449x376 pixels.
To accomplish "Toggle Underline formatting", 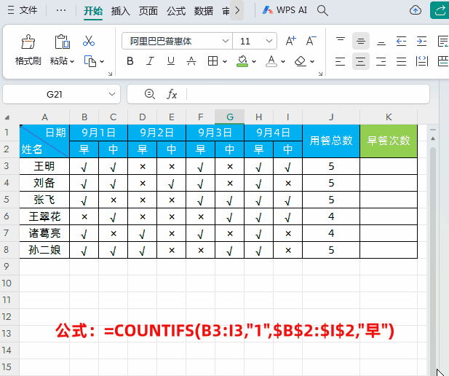I will point(171,62).
